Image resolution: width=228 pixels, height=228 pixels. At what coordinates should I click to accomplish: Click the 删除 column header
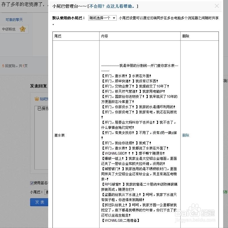click(x=186, y=36)
